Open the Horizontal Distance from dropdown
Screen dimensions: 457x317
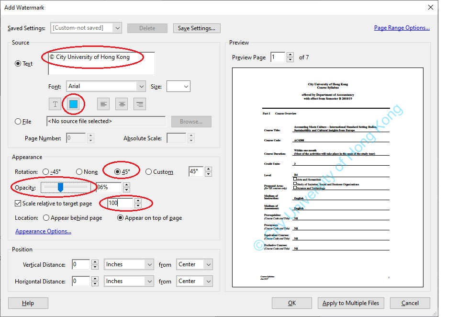click(194, 281)
